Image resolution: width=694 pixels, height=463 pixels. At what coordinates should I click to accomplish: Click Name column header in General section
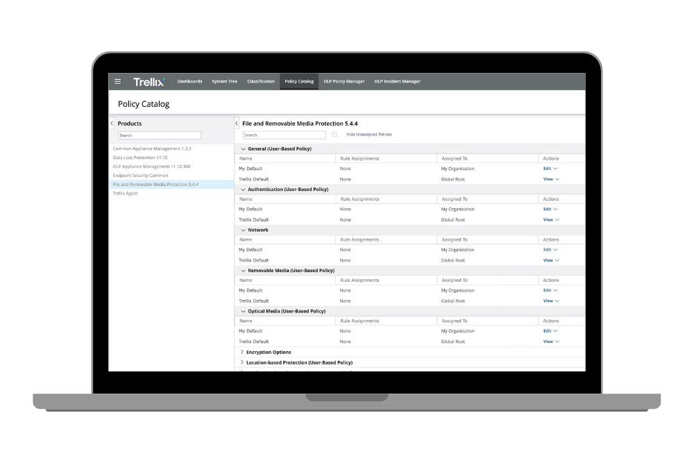pyautogui.click(x=246, y=158)
